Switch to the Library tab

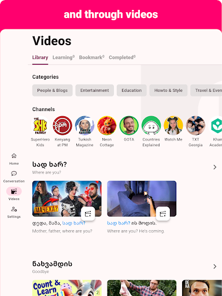[40, 57]
